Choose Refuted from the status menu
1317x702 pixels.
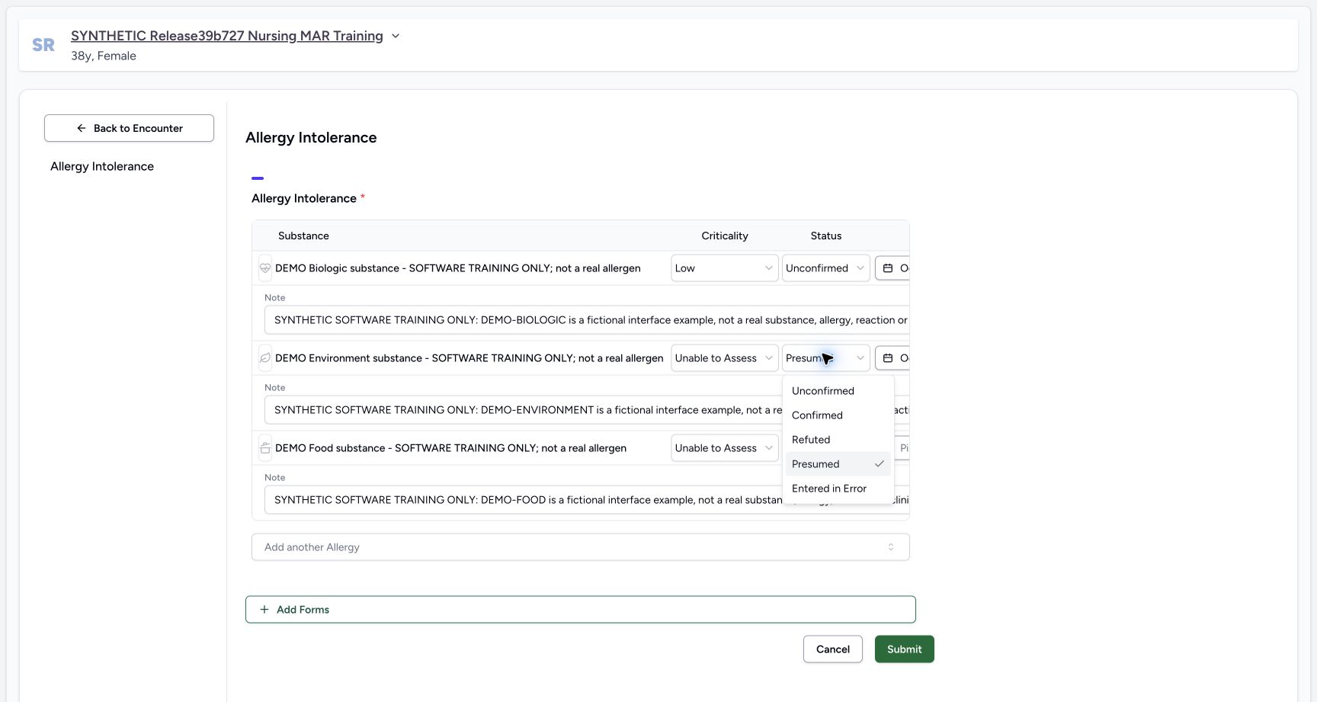click(838, 440)
